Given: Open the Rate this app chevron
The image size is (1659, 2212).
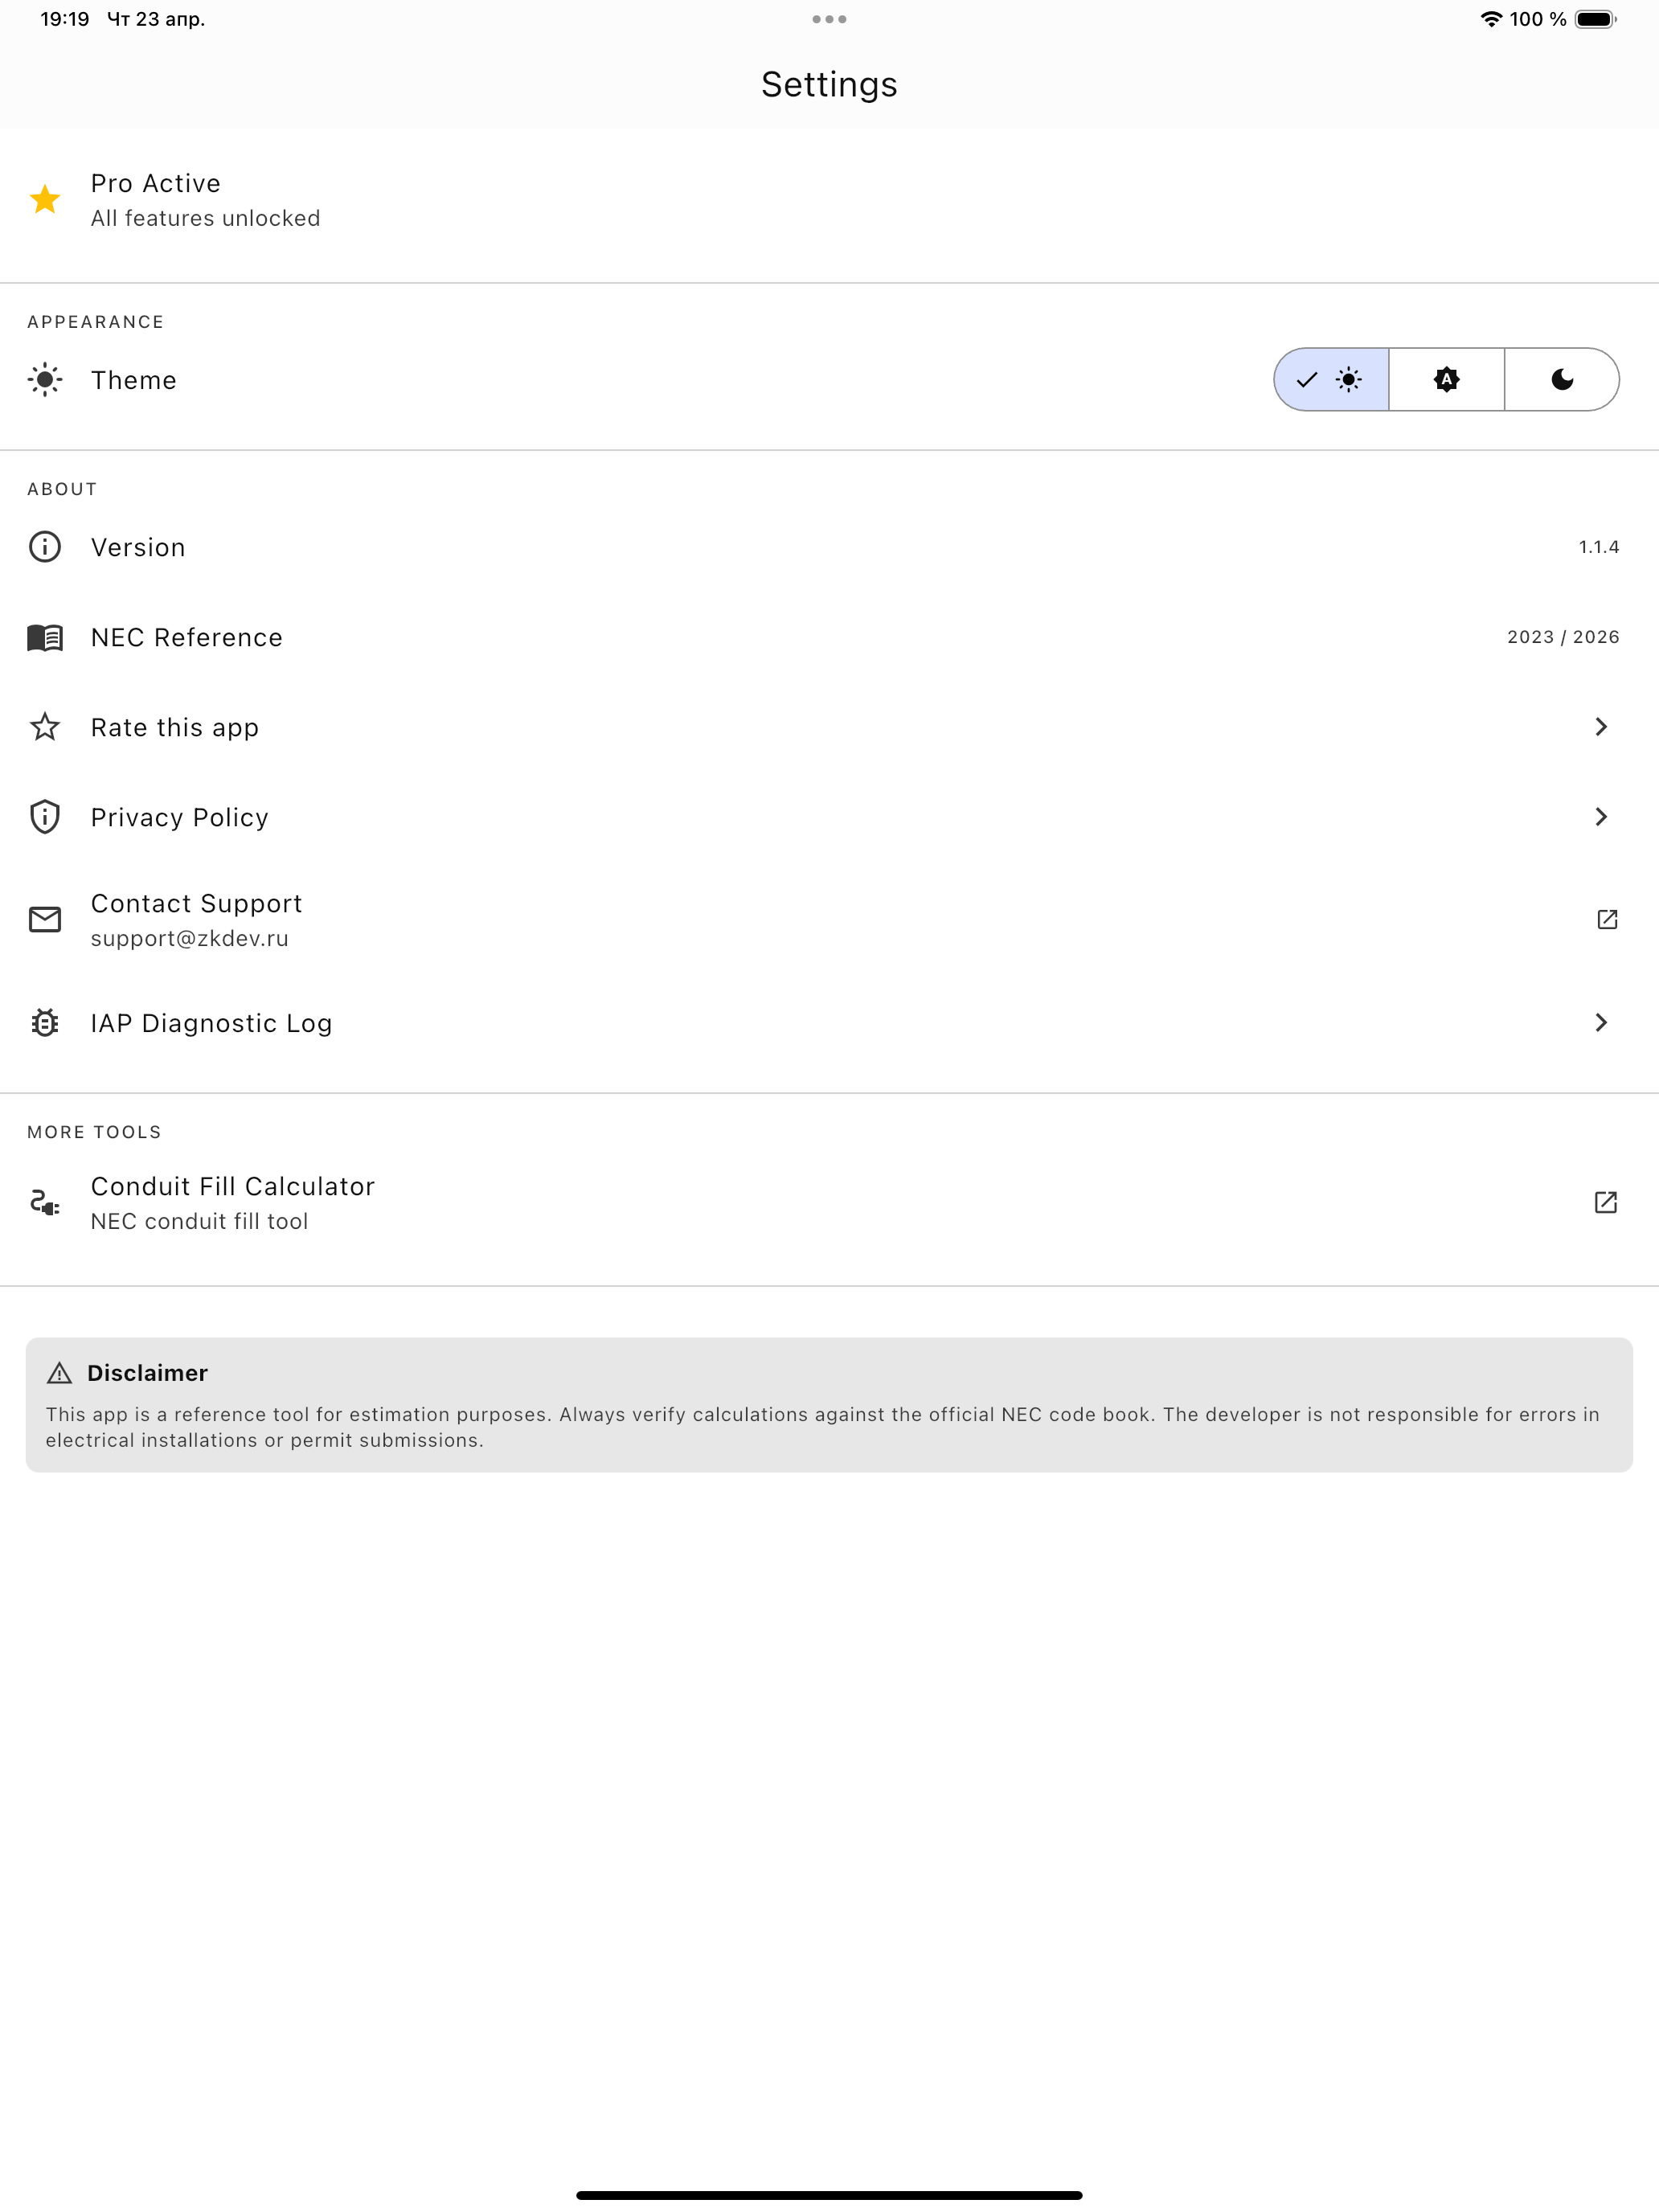Looking at the screenshot, I should pyautogui.click(x=1601, y=727).
